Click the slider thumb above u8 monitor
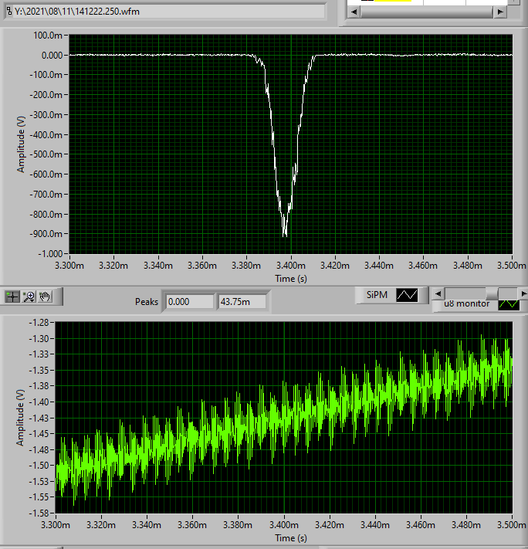528x549 pixels. tap(491, 293)
